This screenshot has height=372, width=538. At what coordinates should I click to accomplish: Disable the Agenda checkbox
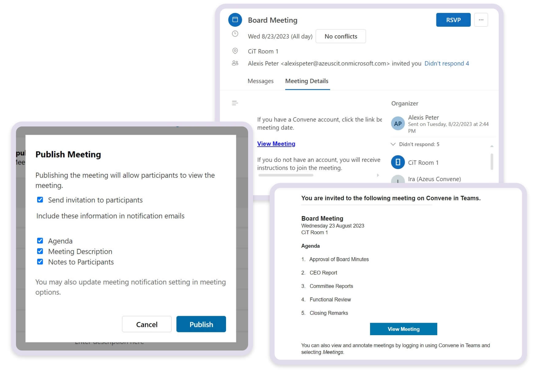click(40, 240)
